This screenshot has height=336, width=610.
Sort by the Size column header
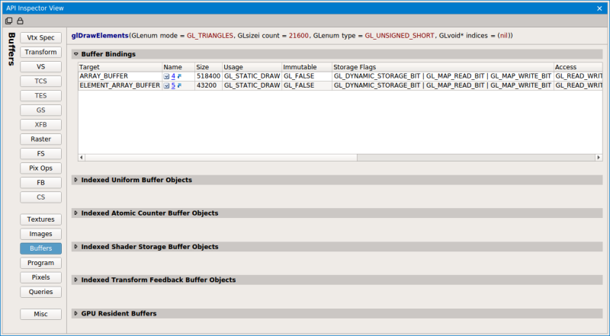coord(208,67)
